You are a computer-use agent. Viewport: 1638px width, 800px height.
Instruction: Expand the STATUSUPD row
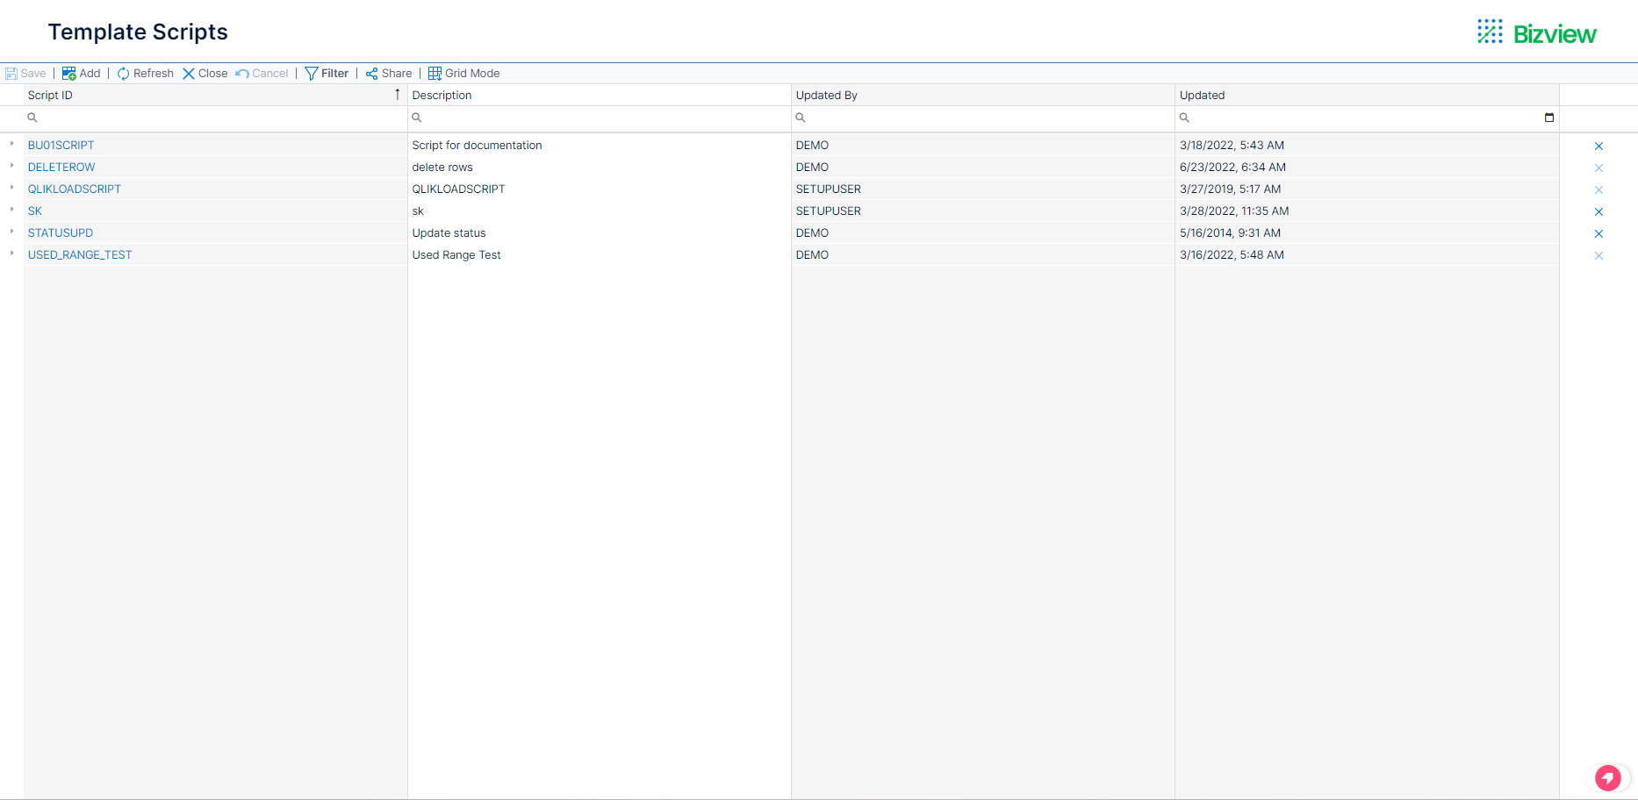point(12,232)
